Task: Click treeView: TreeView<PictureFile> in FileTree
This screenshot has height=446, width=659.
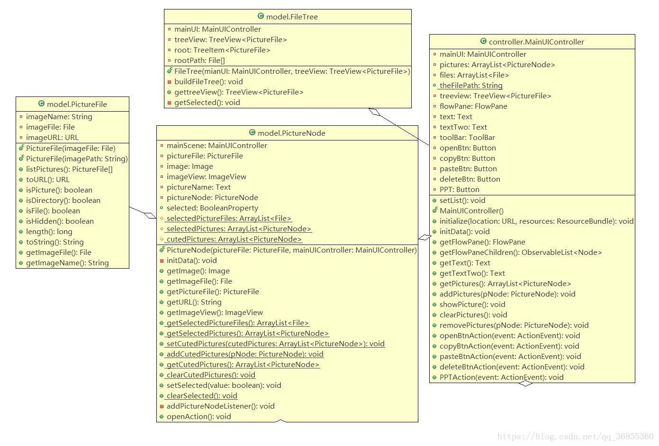Action: coord(230,40)
